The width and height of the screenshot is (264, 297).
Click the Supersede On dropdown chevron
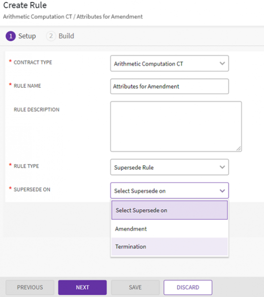(x=222, y=191)
